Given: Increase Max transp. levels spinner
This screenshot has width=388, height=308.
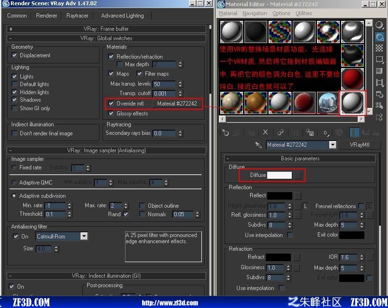Looking at the screenshot, I should click(x=180, y=83).
